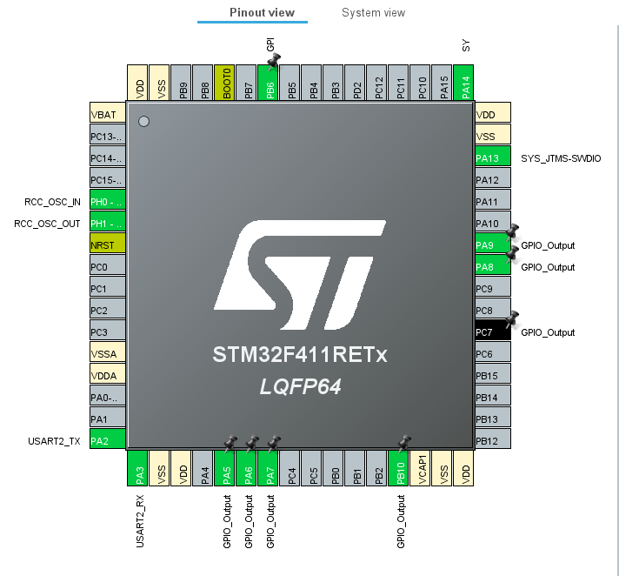Click the SYS_JTMS-SWDIO label

click(561, 158)
